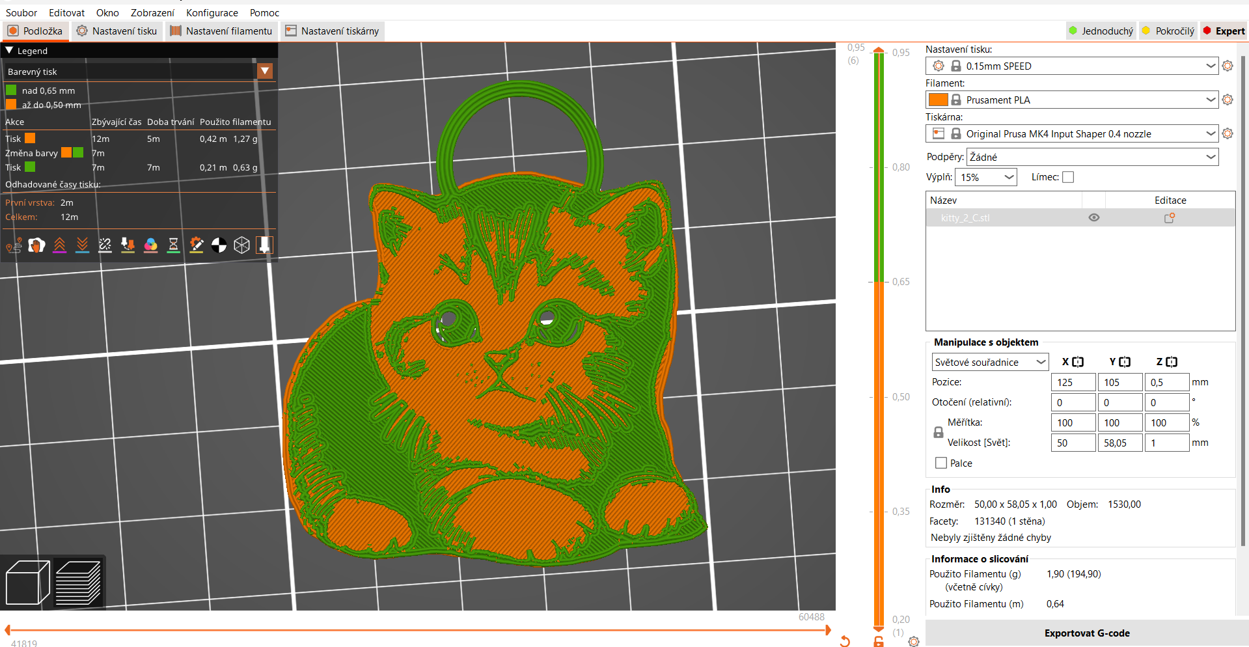Image resolution: width=1249 pixels, height=647 pixels.
Task: Collapse the Legend panel triangle
Action: (9, 50)
